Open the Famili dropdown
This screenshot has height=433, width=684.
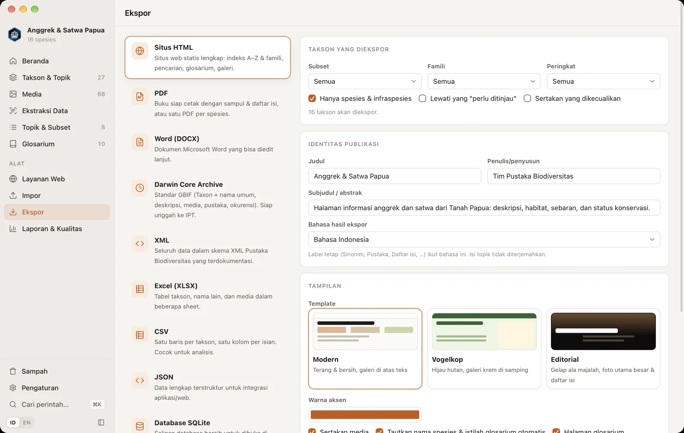coord(484,81)
